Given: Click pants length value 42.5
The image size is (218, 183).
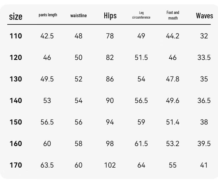Looking at the screenshot, I should point(47,36).
